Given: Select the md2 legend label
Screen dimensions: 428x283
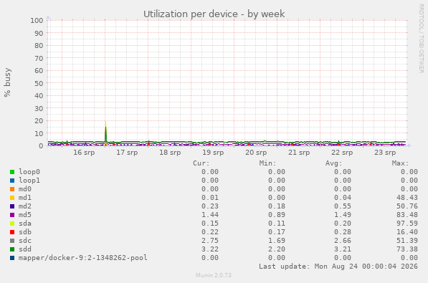Looking at the screenshot, I should [25, 206].
